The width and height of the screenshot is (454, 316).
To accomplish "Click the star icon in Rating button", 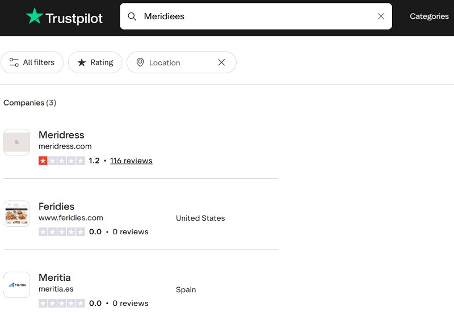I will (x=82, y=62).
